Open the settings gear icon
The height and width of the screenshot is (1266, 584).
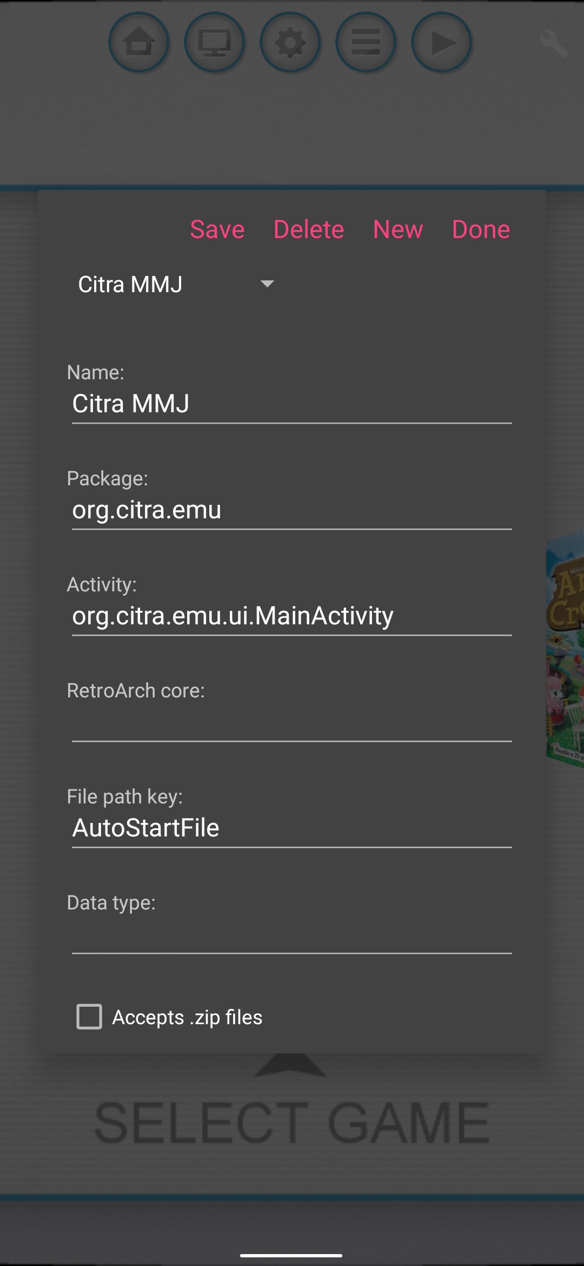point(290,43)
